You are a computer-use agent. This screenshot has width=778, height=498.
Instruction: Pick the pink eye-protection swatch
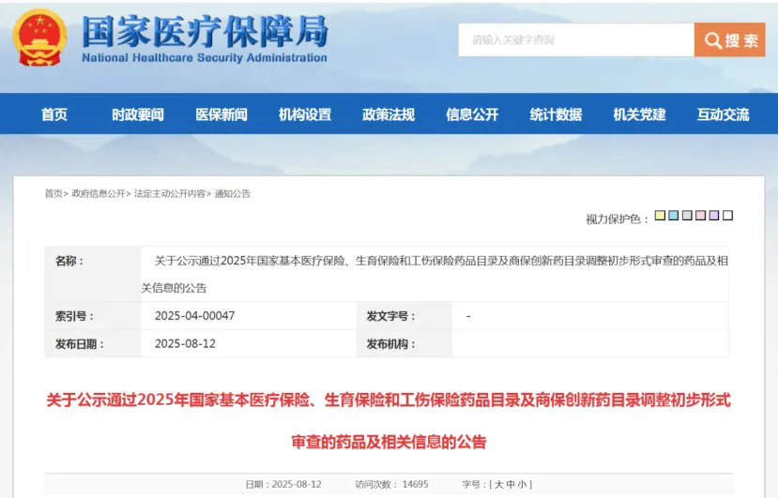click(x=700, y=216)
